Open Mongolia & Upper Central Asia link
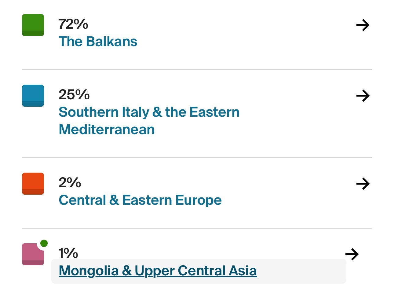The width and height of the screenshot is (394, 294). pos(158,271)
